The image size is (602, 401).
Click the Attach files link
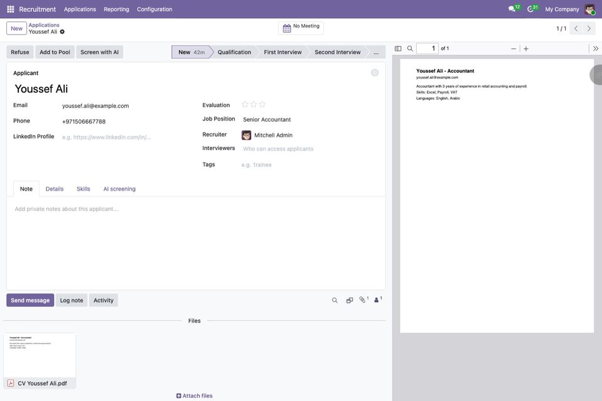[x=194, y=395]
